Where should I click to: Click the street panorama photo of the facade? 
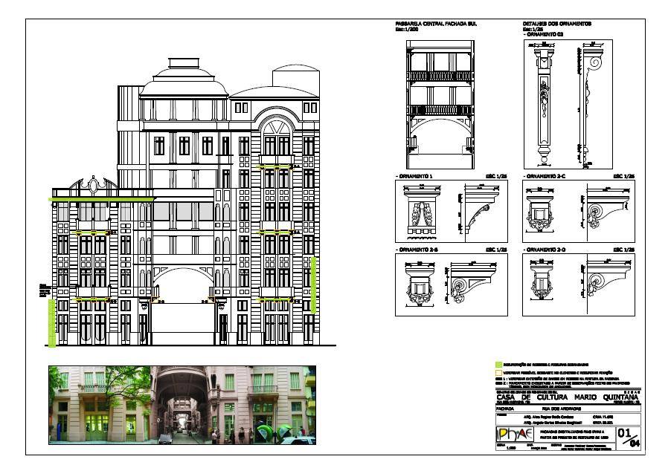click(182, 405)
